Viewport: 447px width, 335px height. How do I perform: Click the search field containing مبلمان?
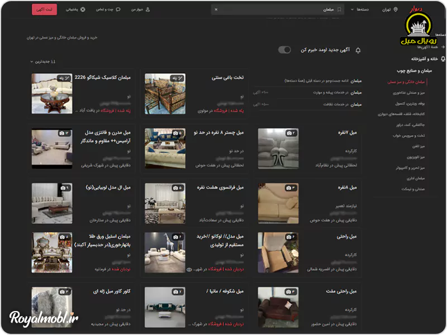(x=277, y=9)
